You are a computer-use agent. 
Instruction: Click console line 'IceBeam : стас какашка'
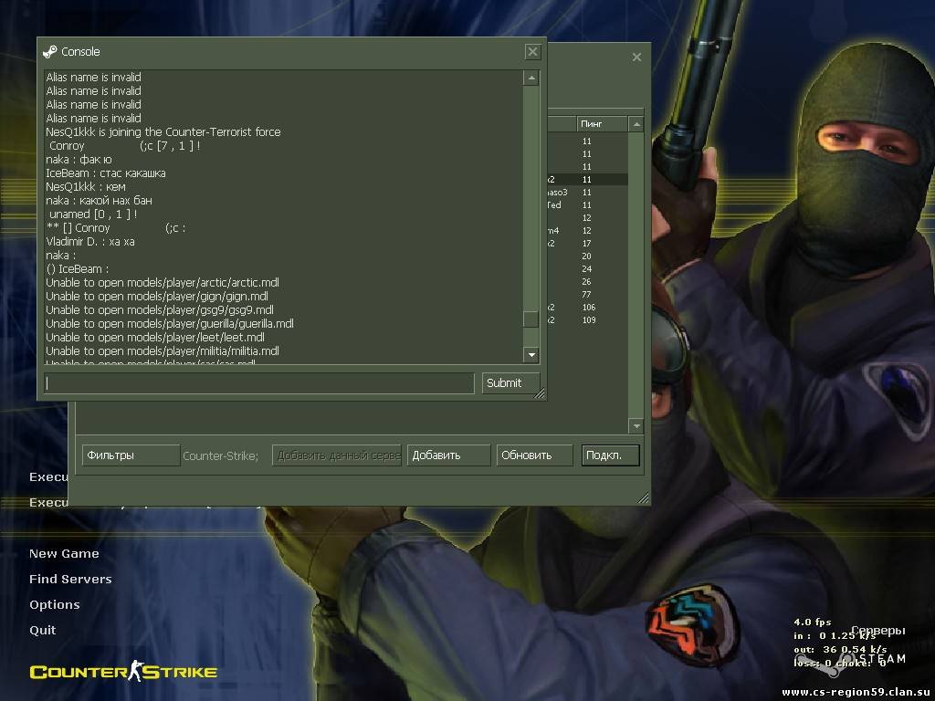(x=106, y=173)
